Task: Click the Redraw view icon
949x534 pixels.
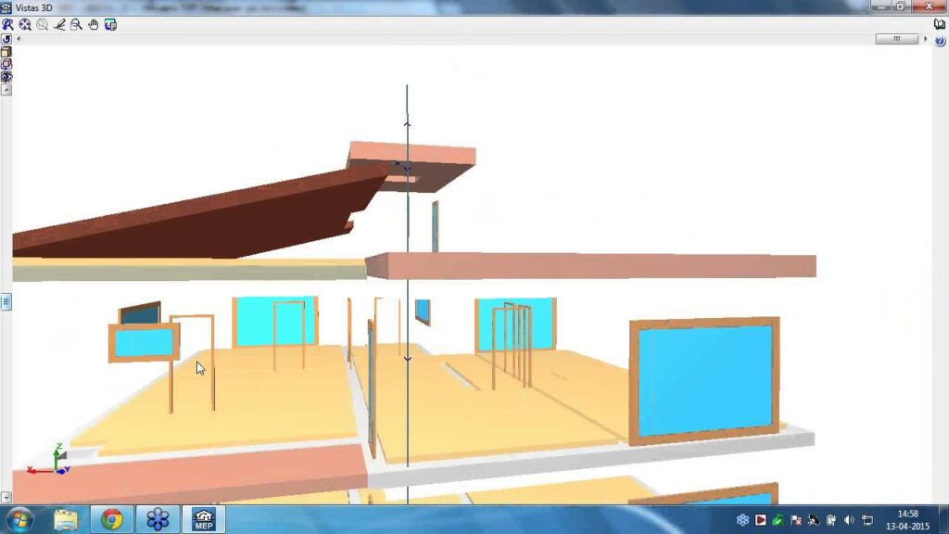Action: 7,25
